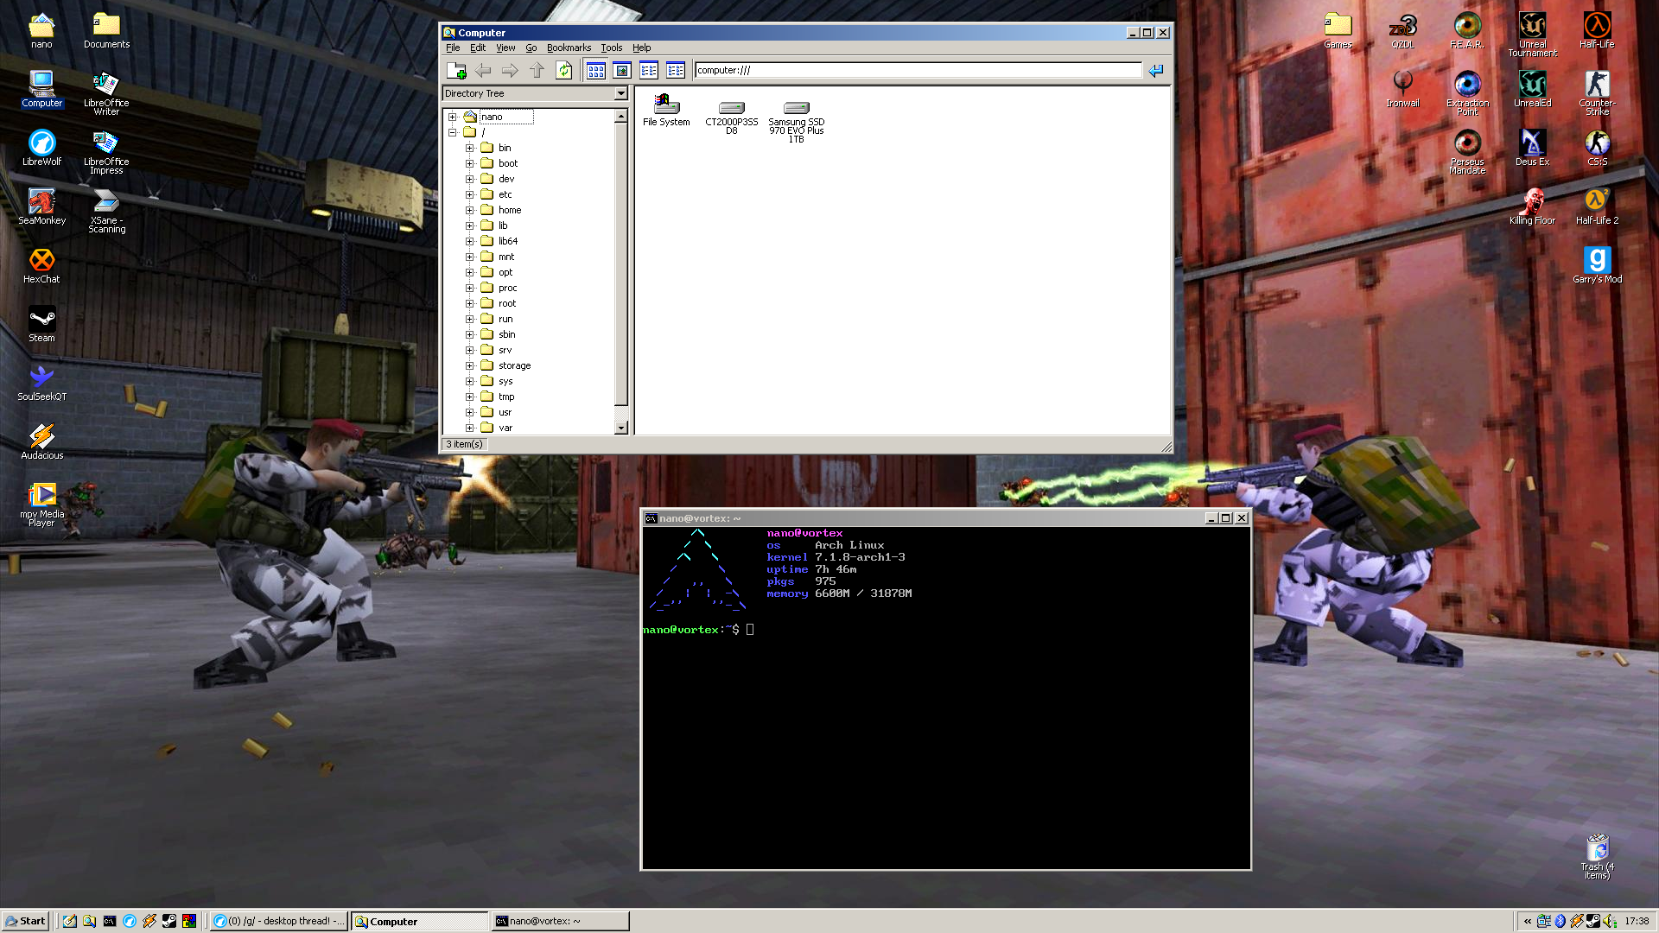
Task: Open the network connection tray icon
Action: 1543,921
